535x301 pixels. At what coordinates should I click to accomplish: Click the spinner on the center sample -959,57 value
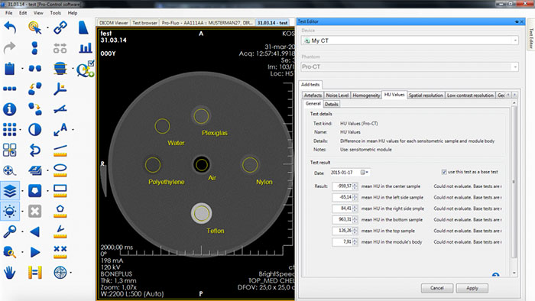355,186
